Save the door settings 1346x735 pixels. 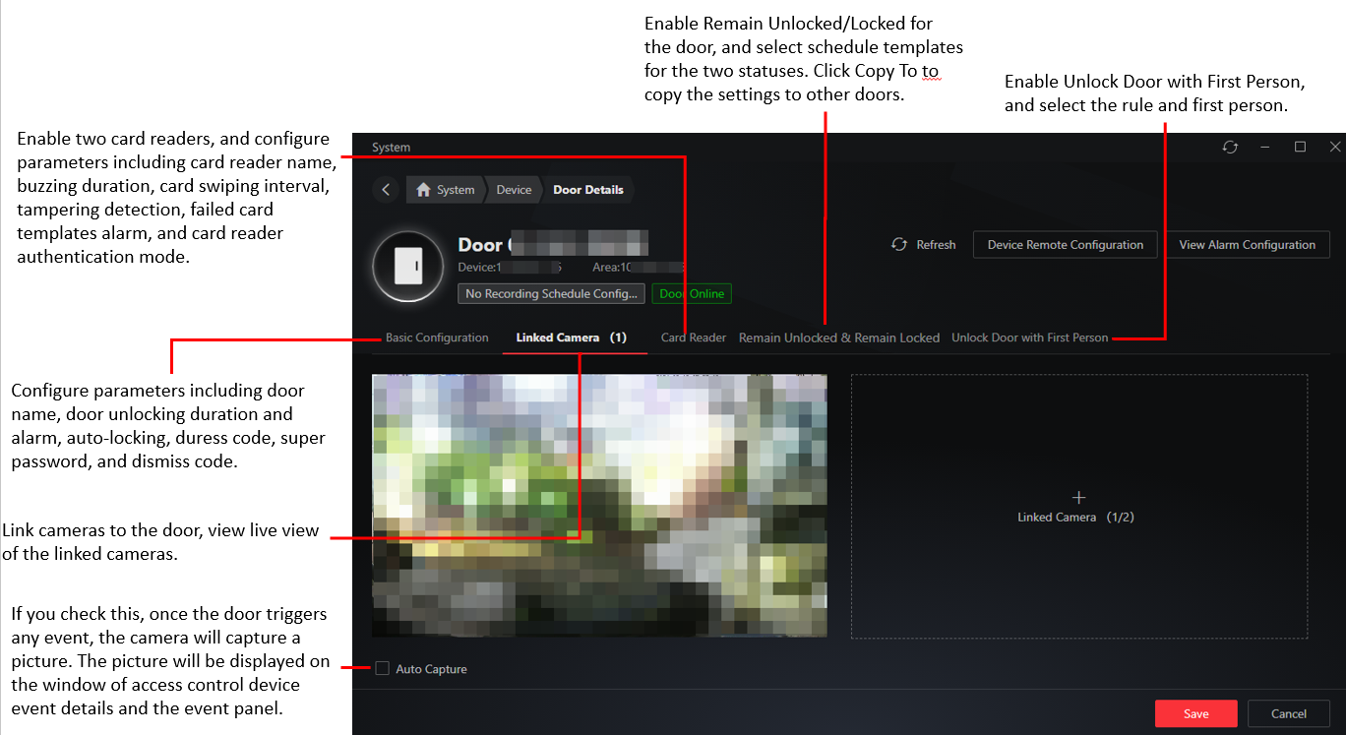tap(1196, 713)
